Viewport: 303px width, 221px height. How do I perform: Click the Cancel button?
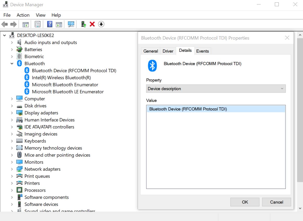276,202
